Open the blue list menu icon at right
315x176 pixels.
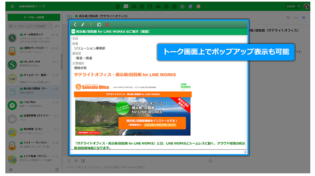(x=304, y=18)
